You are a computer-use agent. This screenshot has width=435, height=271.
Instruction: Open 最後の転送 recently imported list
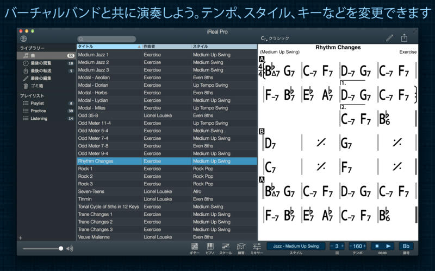tap(47, 71)
